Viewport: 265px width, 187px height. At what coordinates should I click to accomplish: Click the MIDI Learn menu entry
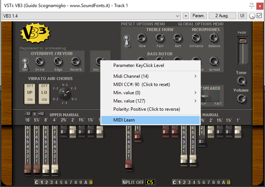[x=151, y=120]
